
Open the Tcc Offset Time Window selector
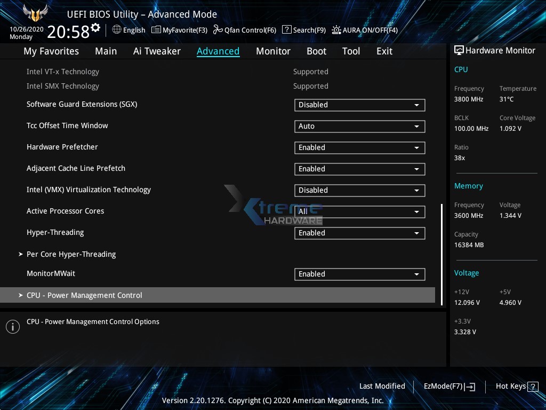(359, 126)
